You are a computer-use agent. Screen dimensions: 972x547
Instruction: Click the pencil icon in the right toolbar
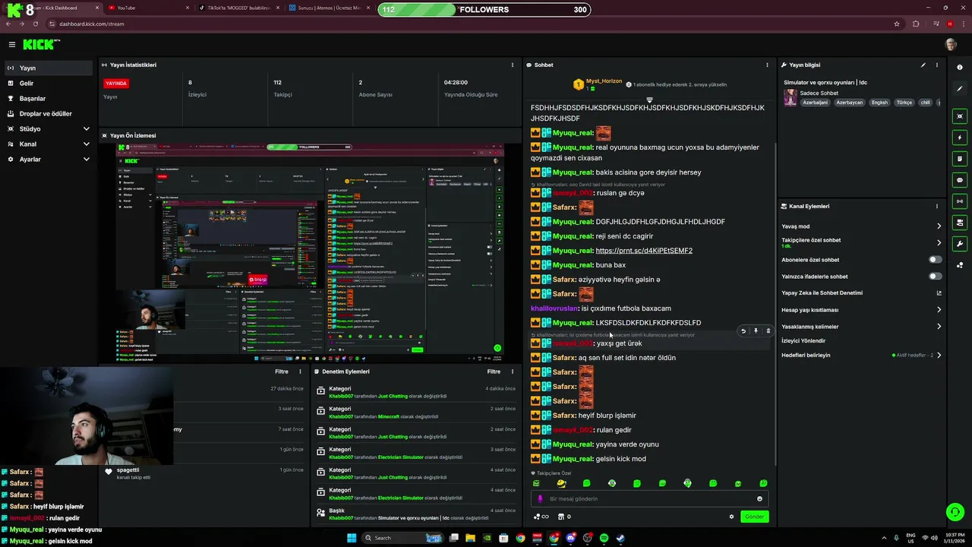(960, 89)
